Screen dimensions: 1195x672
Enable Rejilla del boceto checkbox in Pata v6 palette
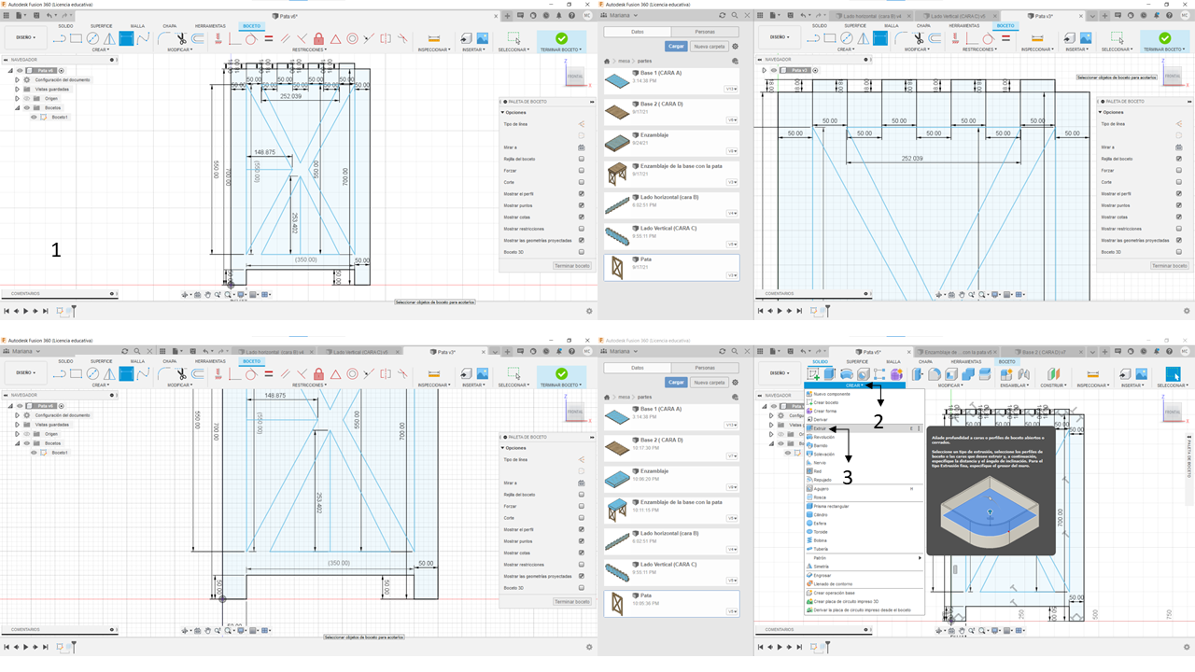(x=581, y=159)
